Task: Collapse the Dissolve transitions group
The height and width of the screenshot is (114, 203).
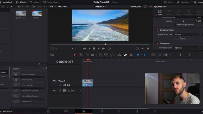Action: click(x=44, y=69)
